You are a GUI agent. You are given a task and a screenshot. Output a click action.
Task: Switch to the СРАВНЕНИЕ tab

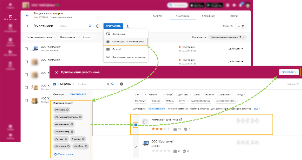[209, 16]
